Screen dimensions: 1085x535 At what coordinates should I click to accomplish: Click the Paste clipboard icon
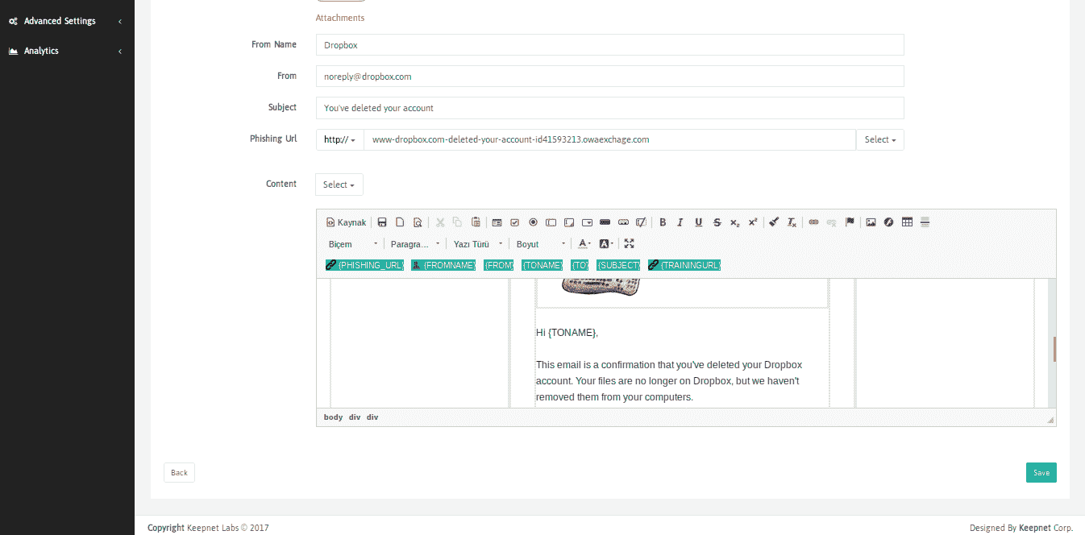476,222
